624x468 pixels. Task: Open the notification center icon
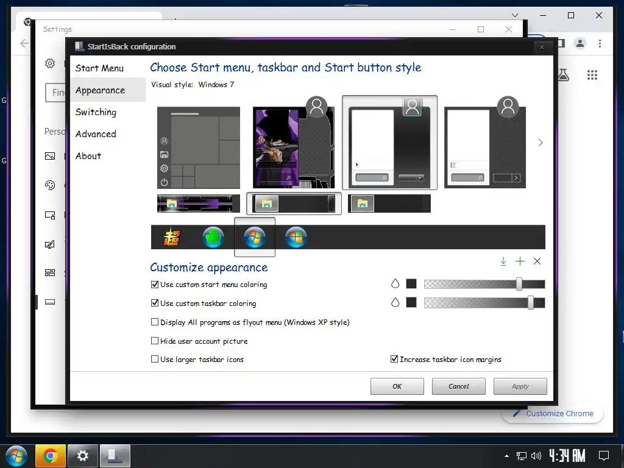pos(604,456)
